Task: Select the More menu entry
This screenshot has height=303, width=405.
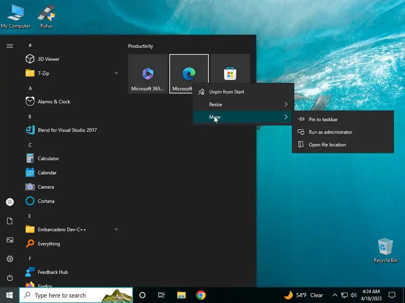Action: tap(243, 117)
